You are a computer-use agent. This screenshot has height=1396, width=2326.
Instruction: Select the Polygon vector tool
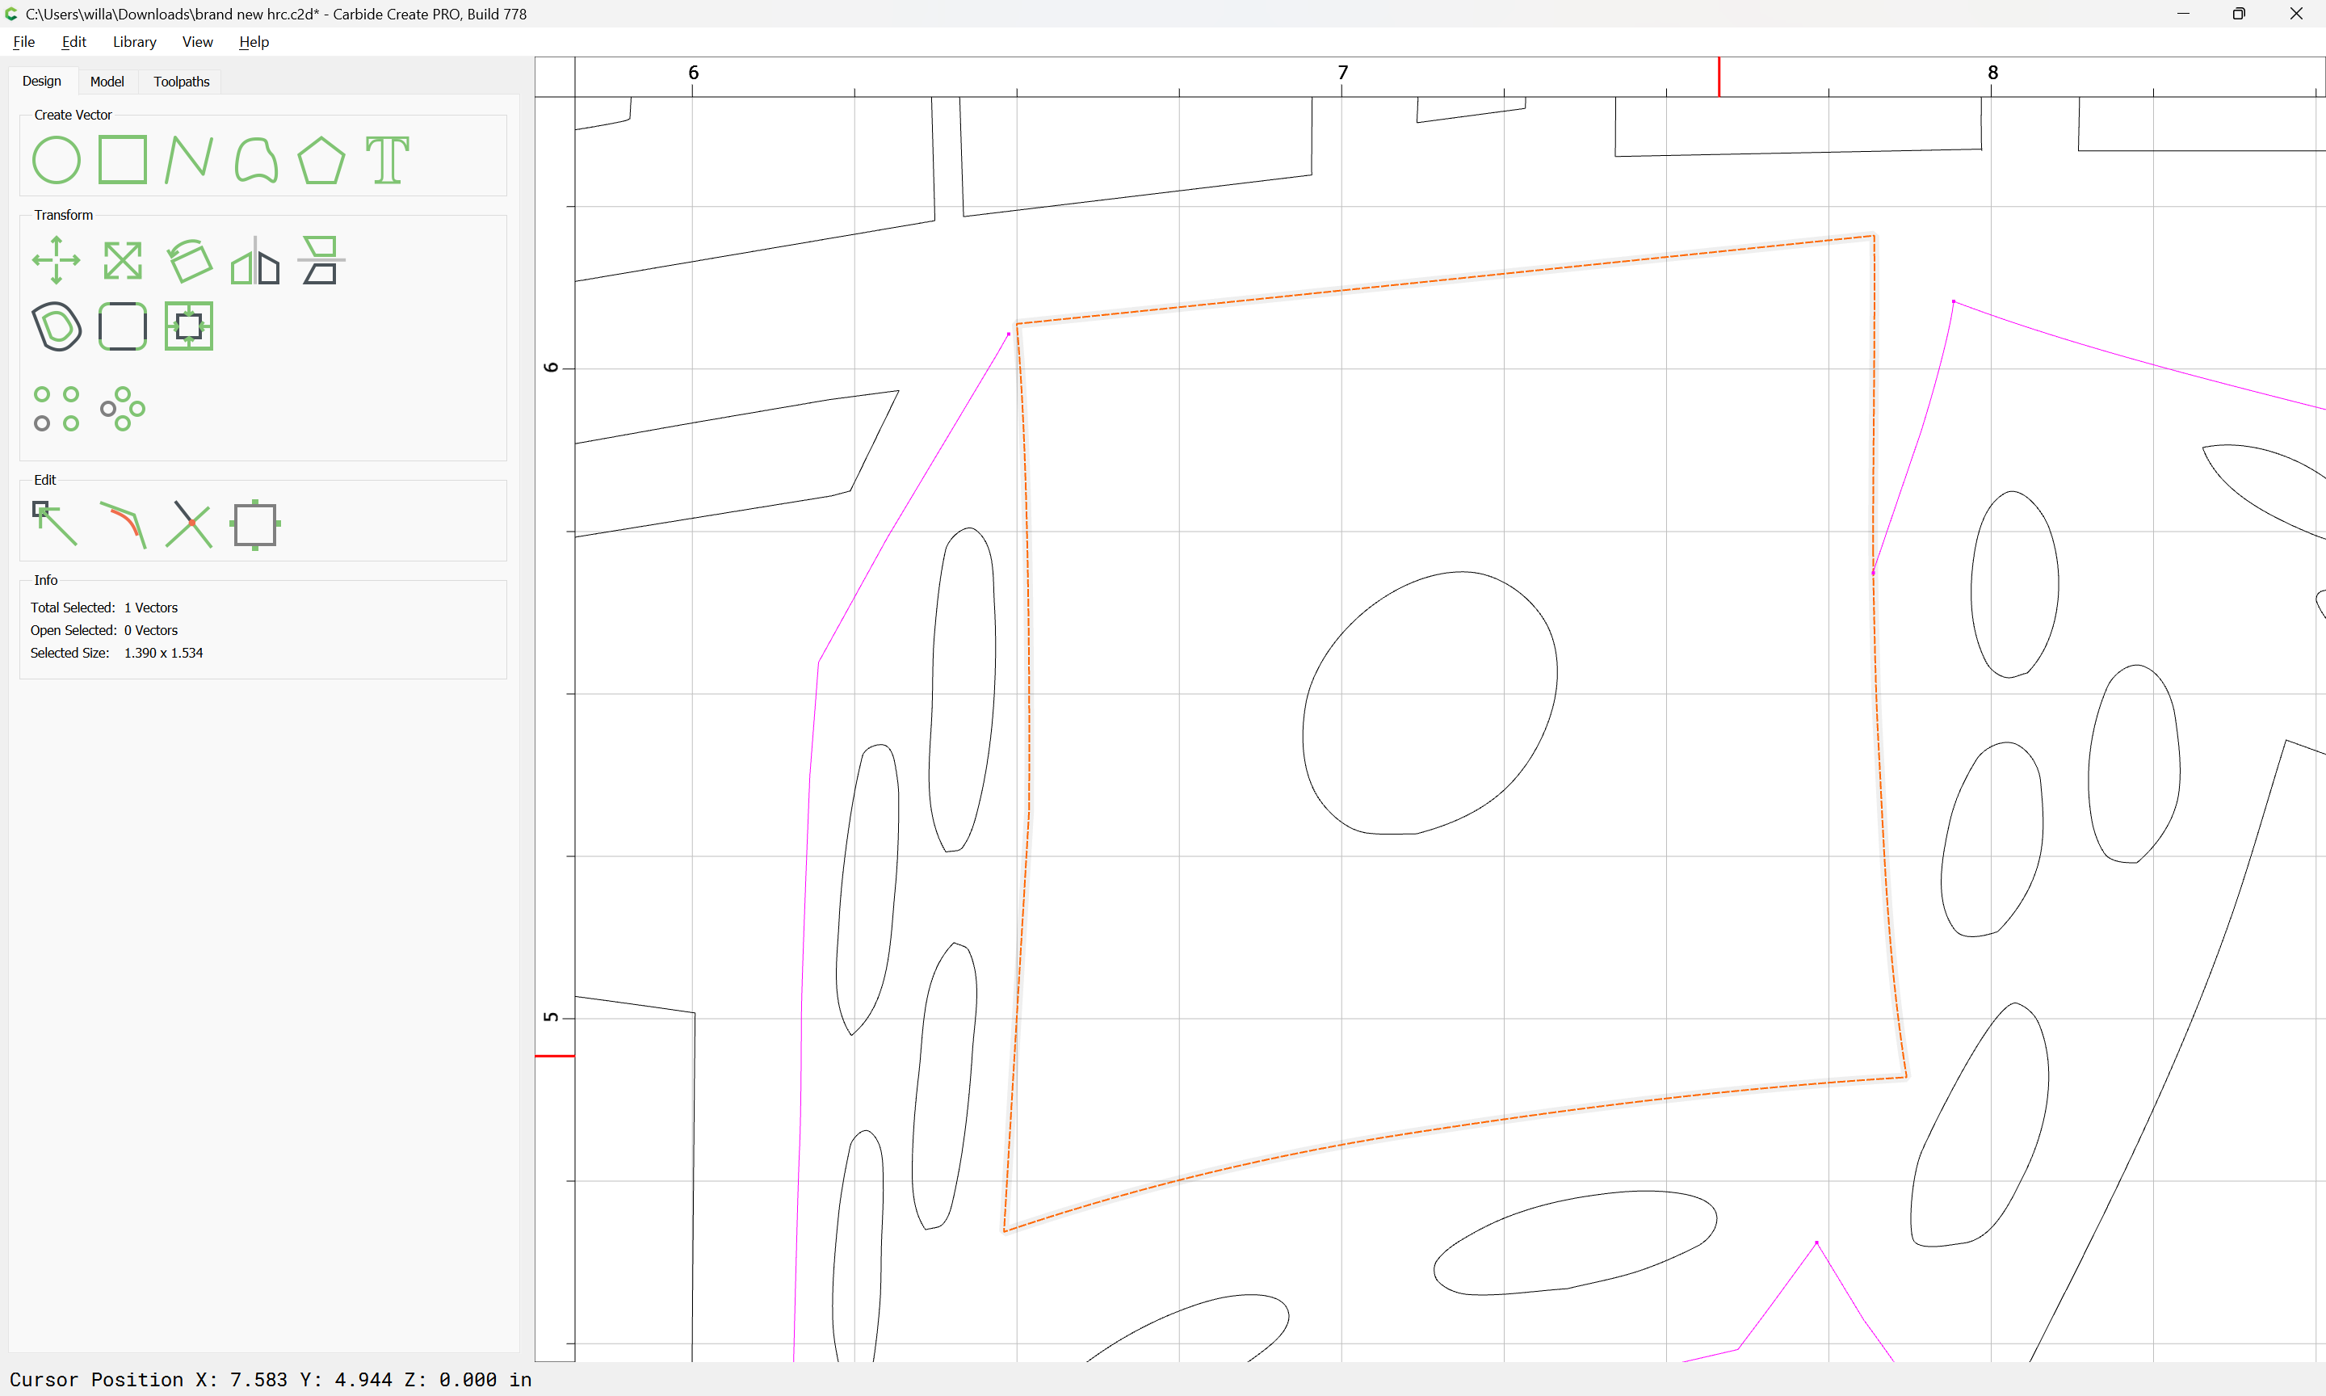[x=321, y=160]
